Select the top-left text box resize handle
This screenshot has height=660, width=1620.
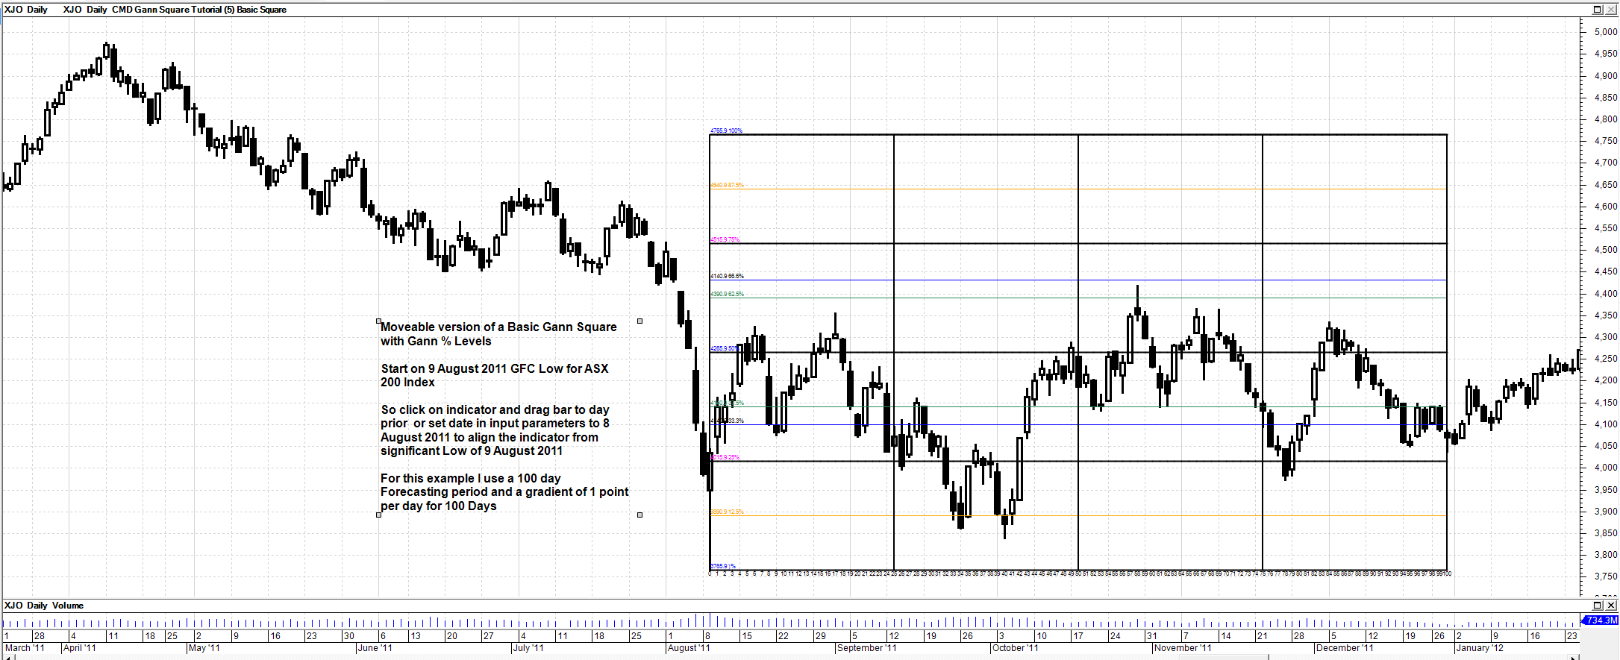point(379,321)
